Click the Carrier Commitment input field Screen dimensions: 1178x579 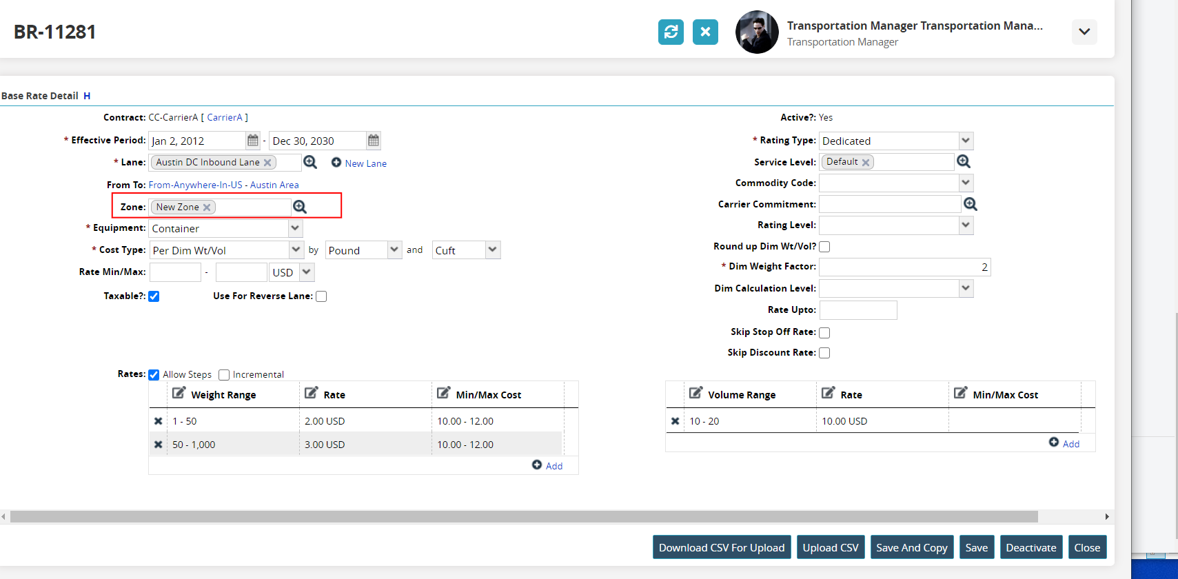pyautogui.click(x=890, y=204)
